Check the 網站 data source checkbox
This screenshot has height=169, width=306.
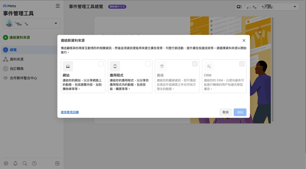point(101,64)
